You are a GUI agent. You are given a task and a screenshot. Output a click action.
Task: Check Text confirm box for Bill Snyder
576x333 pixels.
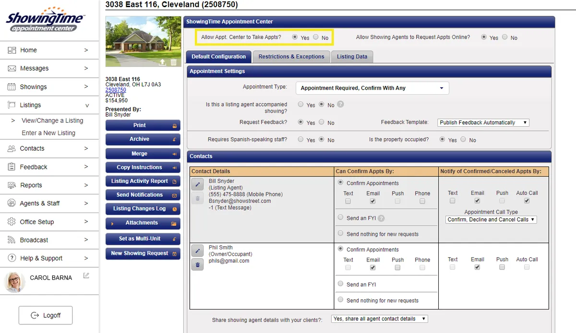[348, 201]
